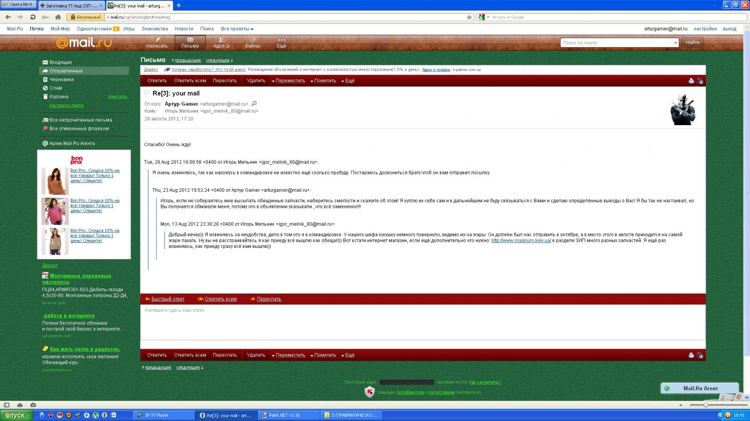Open Знакомства in the portal menu
Viewport: 750px width, 421px height.
click(x=155, y=29)
